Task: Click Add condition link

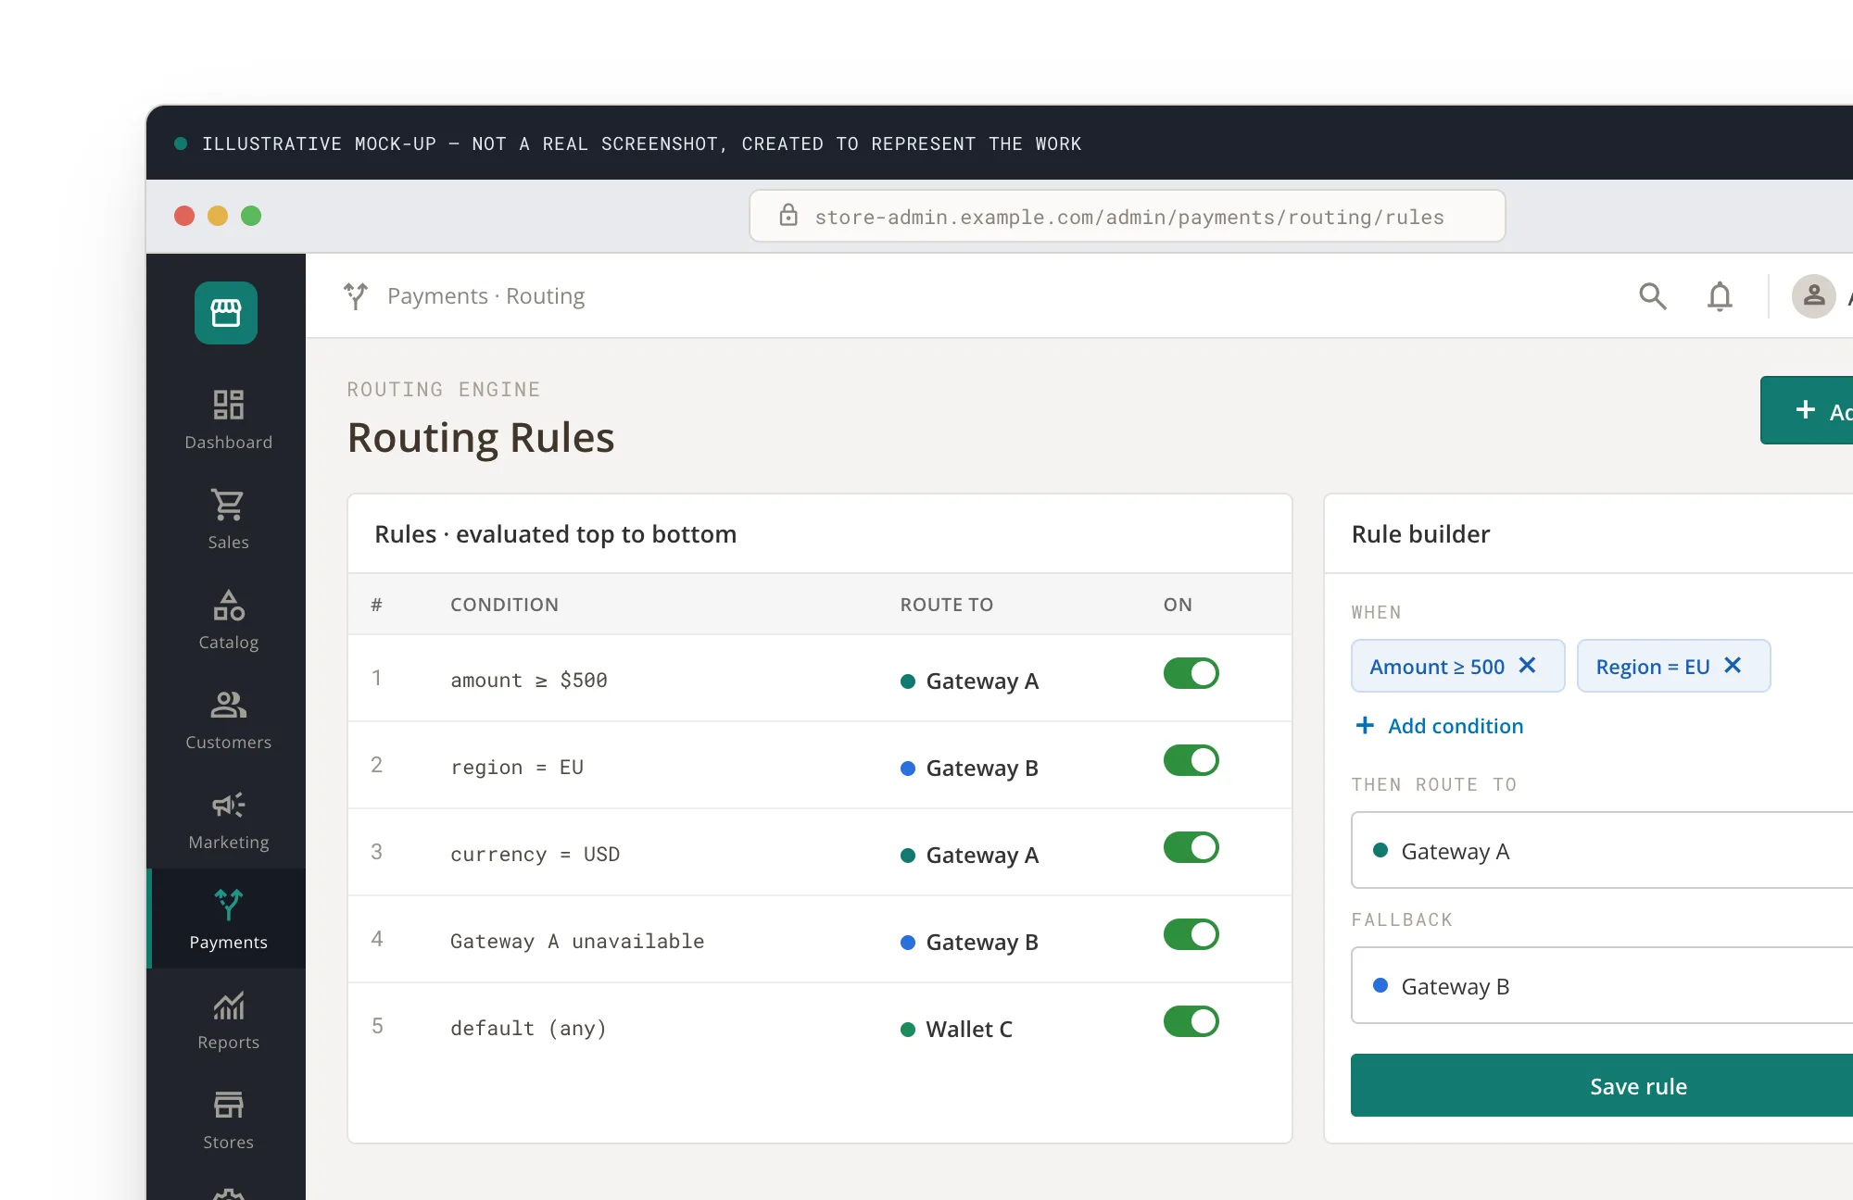Action: coord(1440,726)
